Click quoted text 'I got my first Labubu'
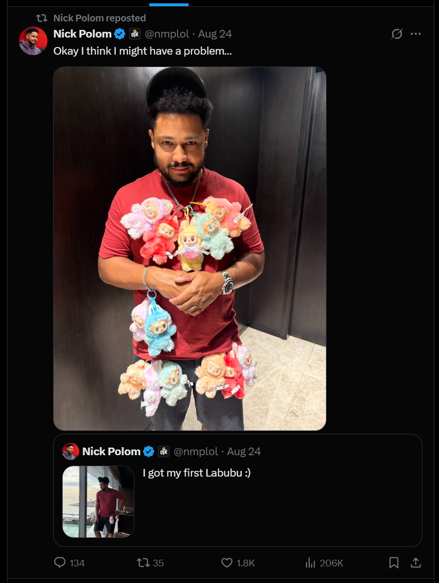 click(x=191, y=473)
